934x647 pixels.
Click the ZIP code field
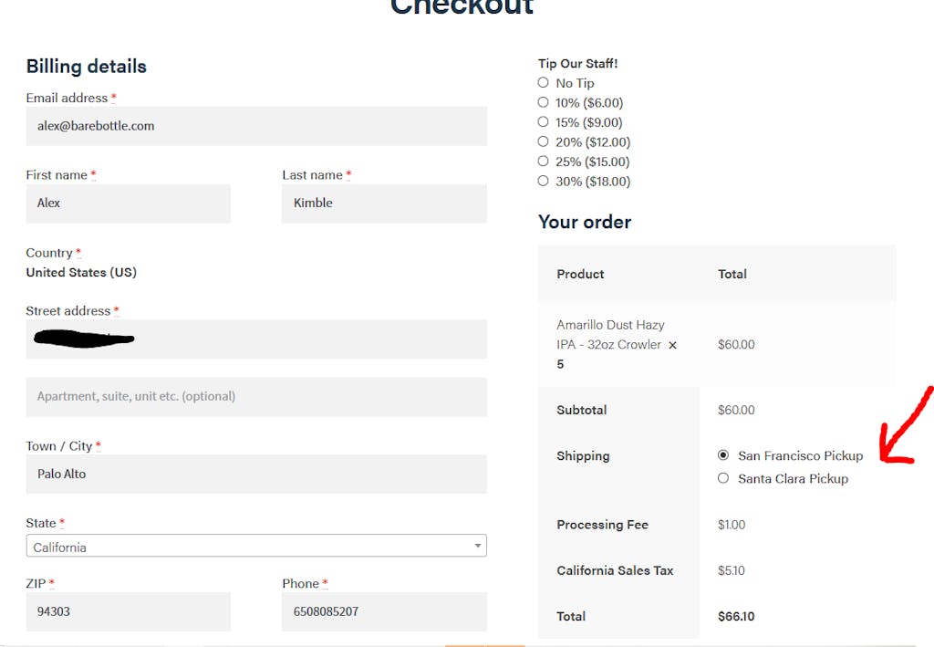click(128, 611)
